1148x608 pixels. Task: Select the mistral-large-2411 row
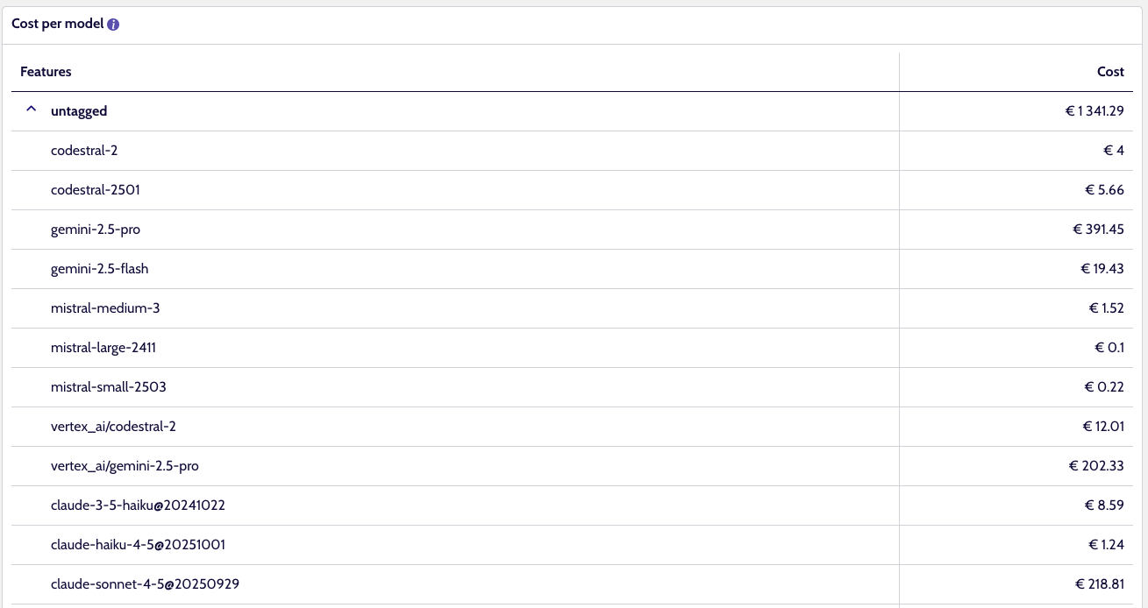[573, 348]
